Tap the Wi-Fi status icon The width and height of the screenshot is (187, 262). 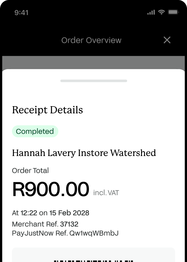(161, 12)
